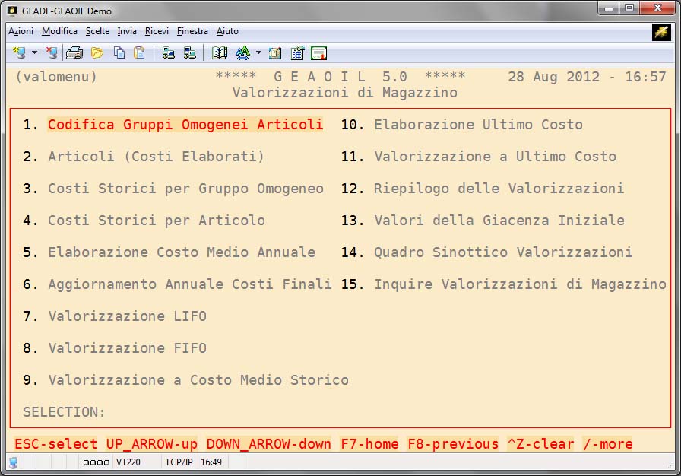Screen dimensions: 681x476
Task: Select Codifica Gruppi Omogenei Articoli menu entry
Action: [x=185, y=125]
